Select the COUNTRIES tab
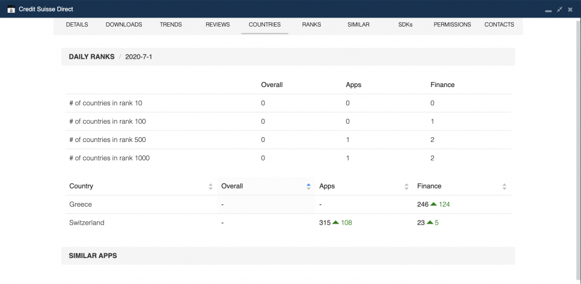 pos(264,25)
